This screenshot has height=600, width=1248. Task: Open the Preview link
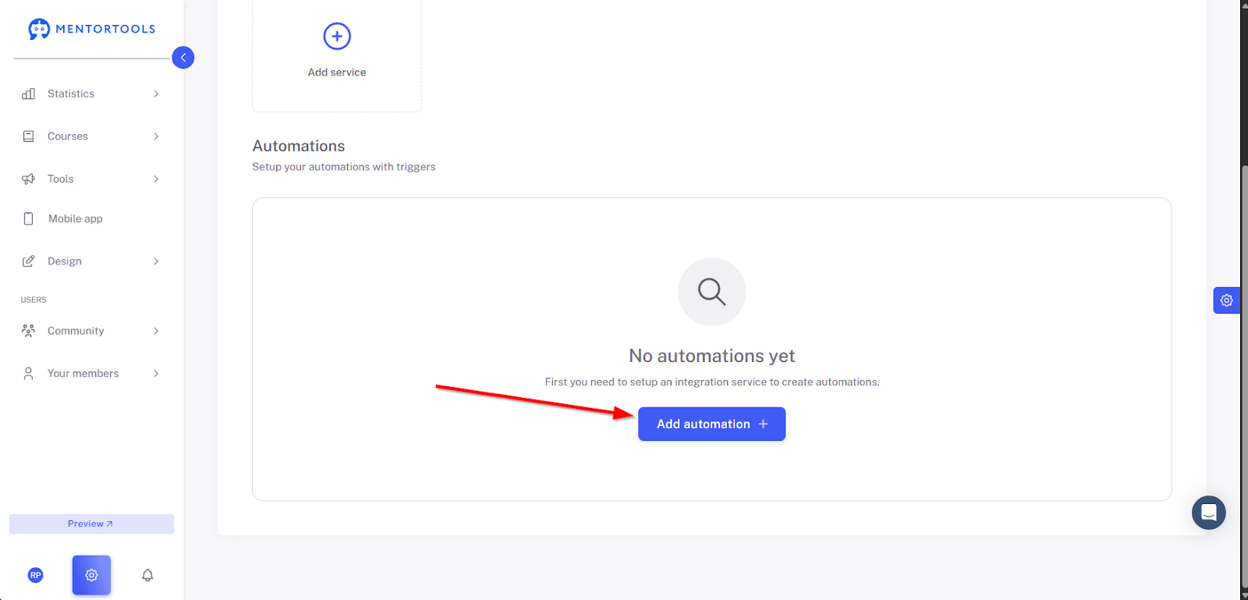coord(91,524)
